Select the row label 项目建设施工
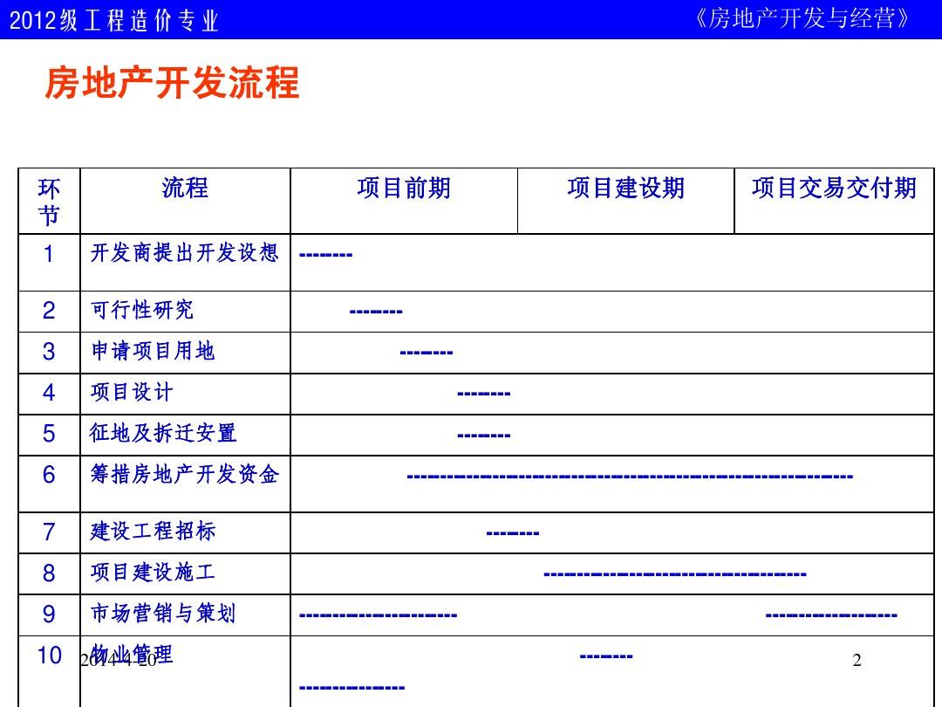This screenshot has width=942, height=707. click(153, 573)
